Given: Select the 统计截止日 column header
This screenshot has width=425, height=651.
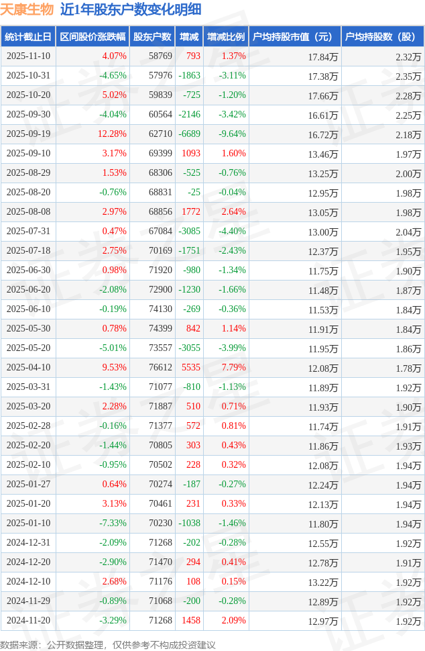Looking at the screenshot, I should (28, 37).
